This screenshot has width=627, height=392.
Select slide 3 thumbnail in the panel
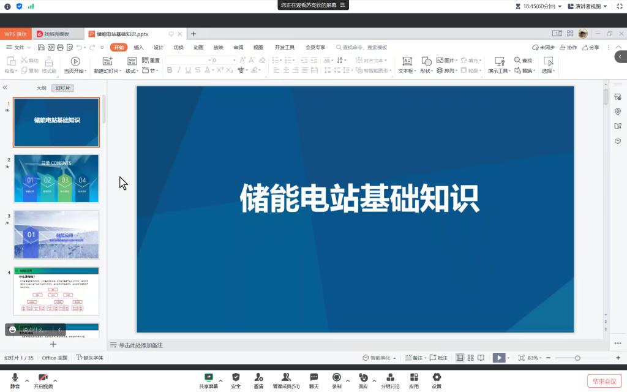click(56, 234)
